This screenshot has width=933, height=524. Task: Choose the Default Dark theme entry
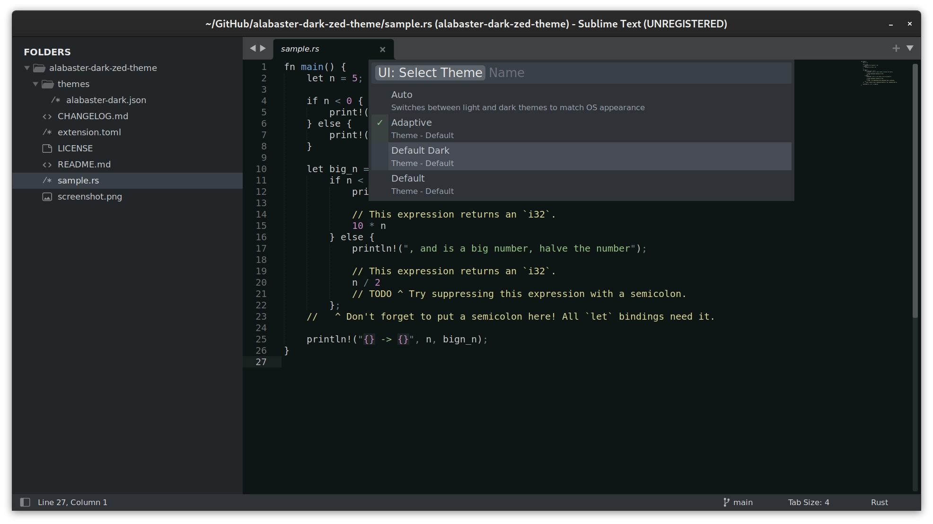click(x=420, y=150)
